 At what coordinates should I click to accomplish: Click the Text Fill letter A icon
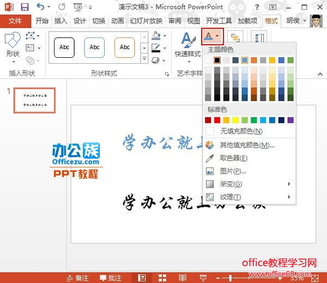(208, 37)
